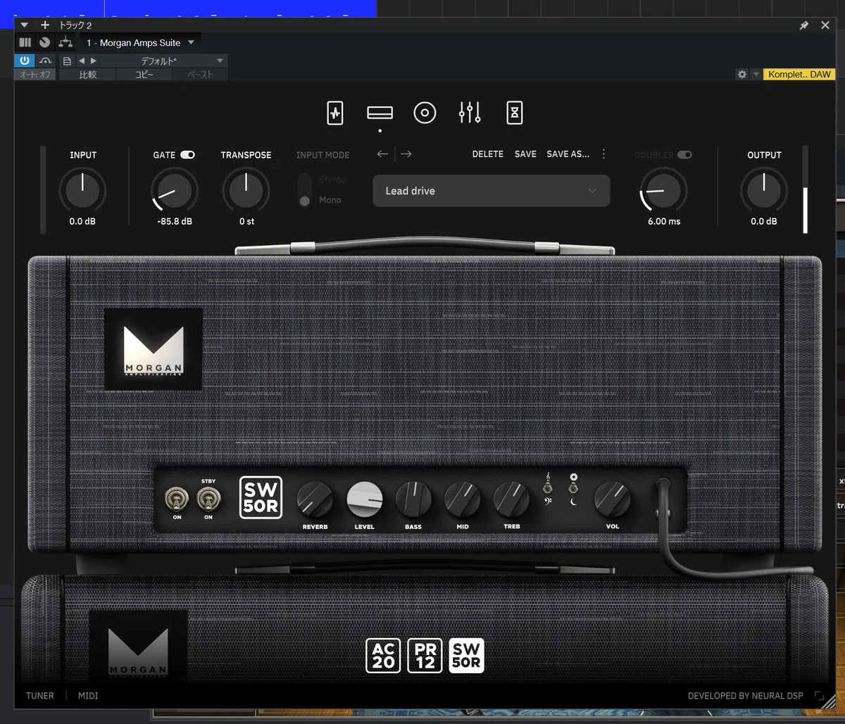Switch to PR12 amp model
The width and height of the screenshot is (845, 724).
coord(425,656)
